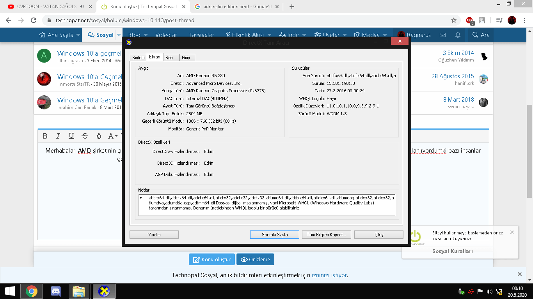Click the grey hand extension icon
This screenshot has height=299, width=533.
[x=482, y=20]
